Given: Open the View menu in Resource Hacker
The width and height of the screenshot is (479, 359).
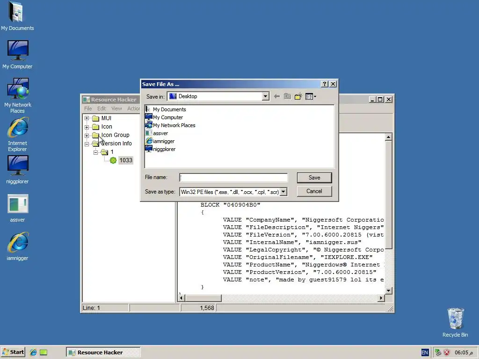Looking at the screenshot, I should click(x=116, y=108).
